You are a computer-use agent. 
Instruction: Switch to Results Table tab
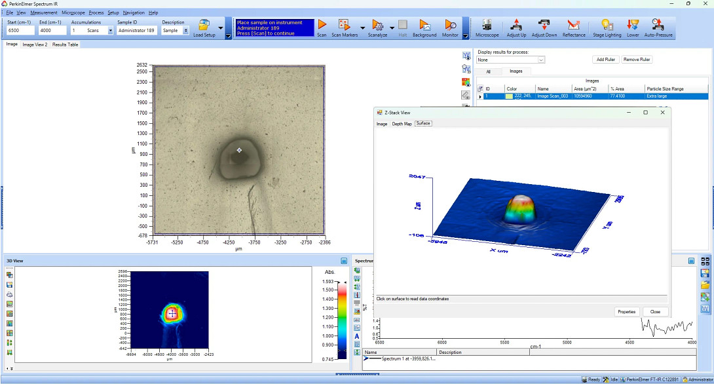click(65, 45)
